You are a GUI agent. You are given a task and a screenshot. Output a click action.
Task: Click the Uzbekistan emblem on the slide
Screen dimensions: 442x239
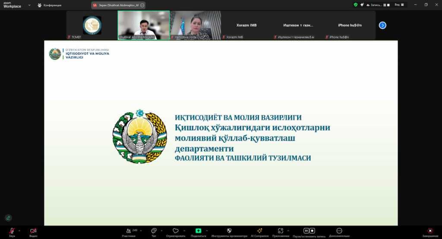click(139, 137)
